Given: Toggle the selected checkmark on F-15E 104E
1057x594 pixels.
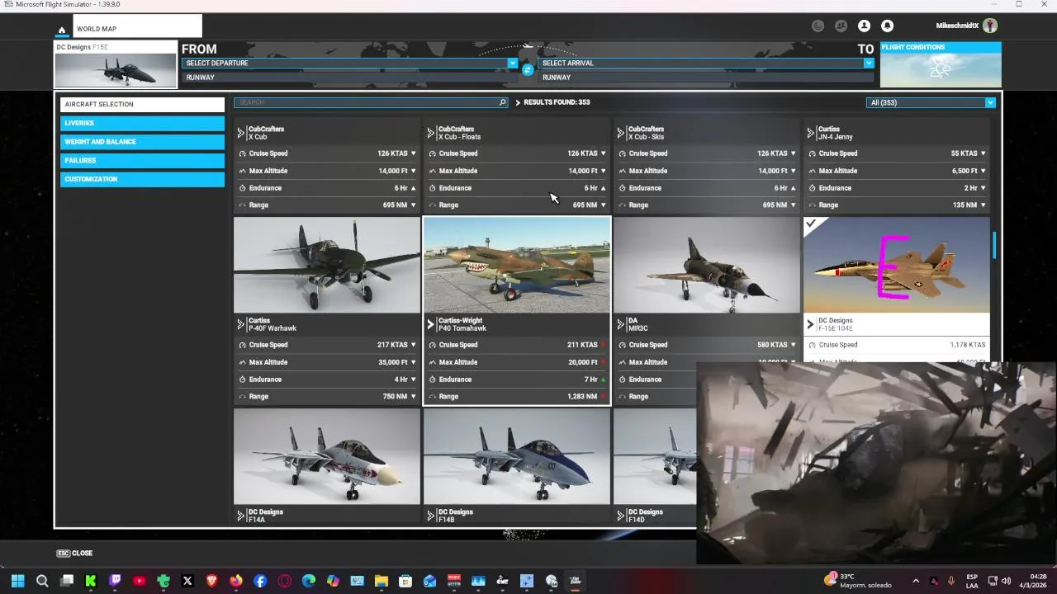Looking at the screenshot, I should [x=812, y=224].
